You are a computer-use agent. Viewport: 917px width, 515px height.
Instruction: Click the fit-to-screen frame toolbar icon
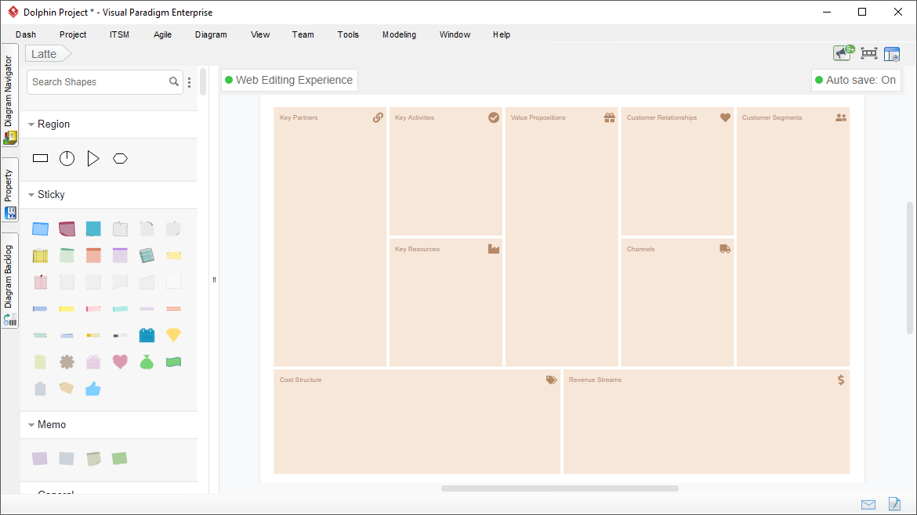pos(869,54)
